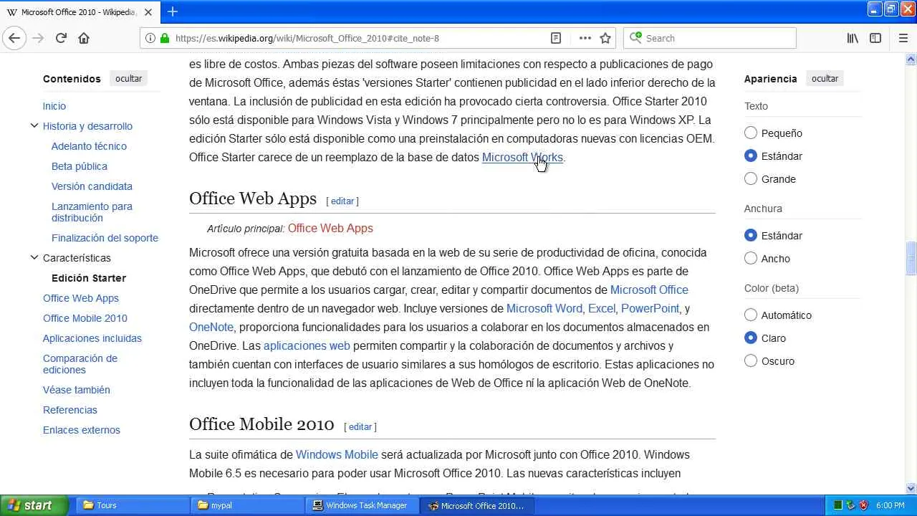Image resolution: width=917 pixels, height=516 pixels.
Task: Open the red security shield tray alert
Action: coord(863,505)
